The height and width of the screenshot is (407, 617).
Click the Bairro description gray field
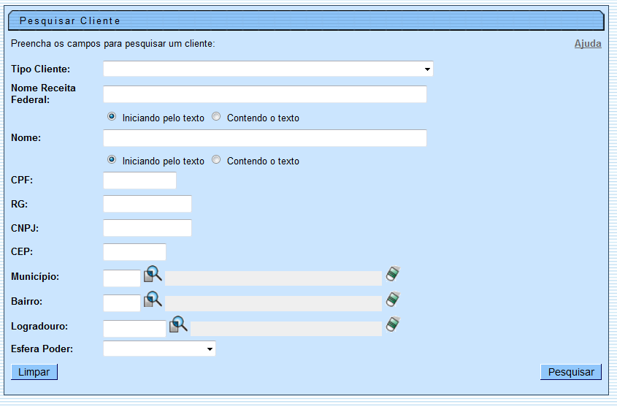(273, 303)
